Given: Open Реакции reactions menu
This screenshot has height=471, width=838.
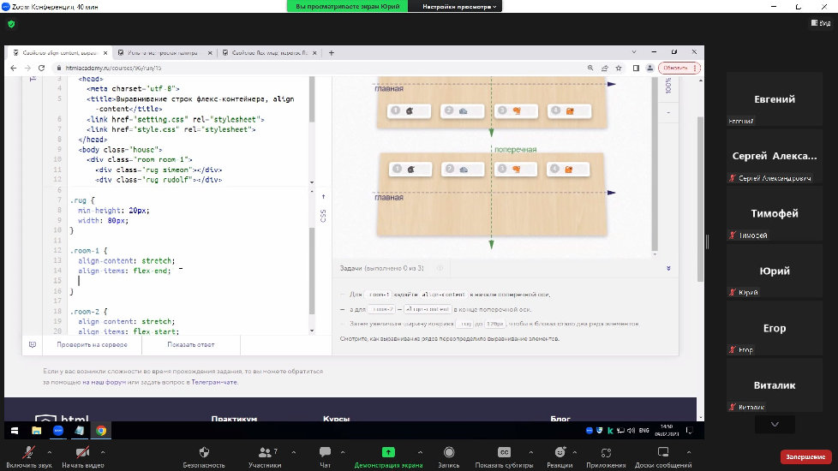Looking at the screenshot, I should [x=560, y=457].
